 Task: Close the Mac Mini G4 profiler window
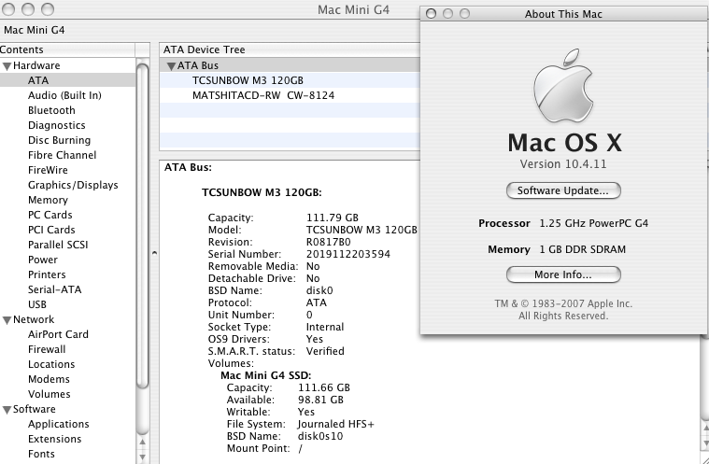point(8,9)
